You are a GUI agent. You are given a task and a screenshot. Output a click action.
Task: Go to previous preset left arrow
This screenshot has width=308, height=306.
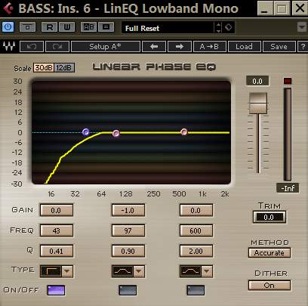(154, 47)
